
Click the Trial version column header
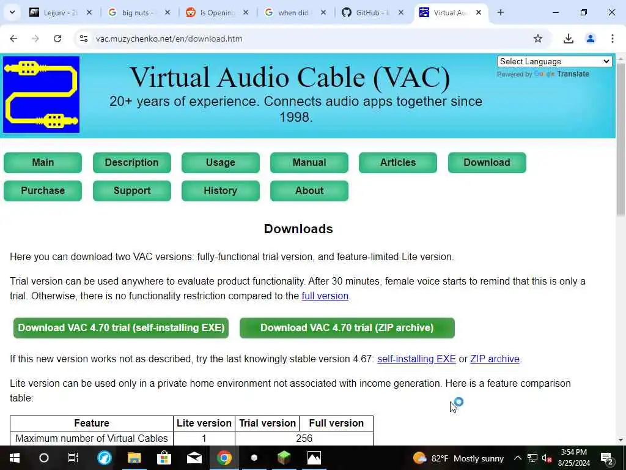[268, 423]
